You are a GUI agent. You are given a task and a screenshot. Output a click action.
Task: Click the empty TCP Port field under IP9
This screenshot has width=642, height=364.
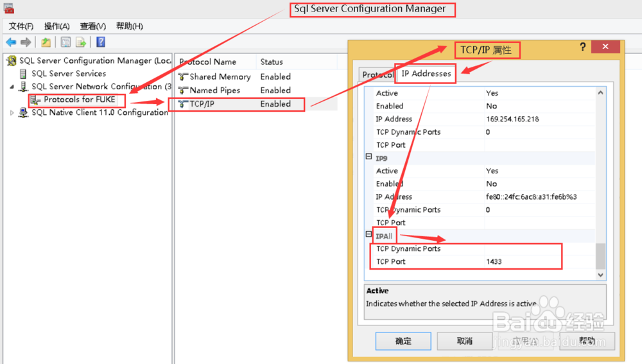click(x=540, y=223)
